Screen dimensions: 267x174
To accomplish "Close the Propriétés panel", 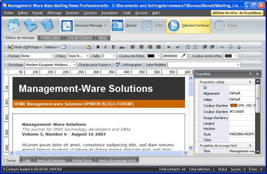I will [x=257, y=74].
